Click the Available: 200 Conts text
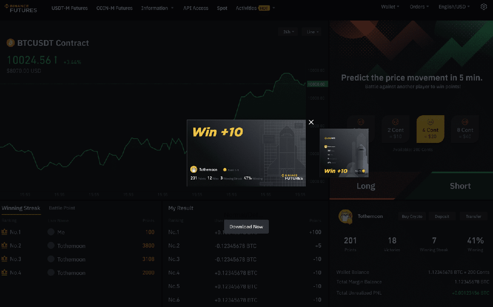 [x=413, y=149]
